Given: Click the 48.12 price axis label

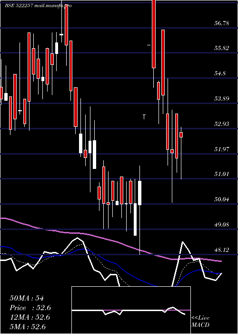Looking at the screenshot, I should pyautogui.click(x=222, y=250).
